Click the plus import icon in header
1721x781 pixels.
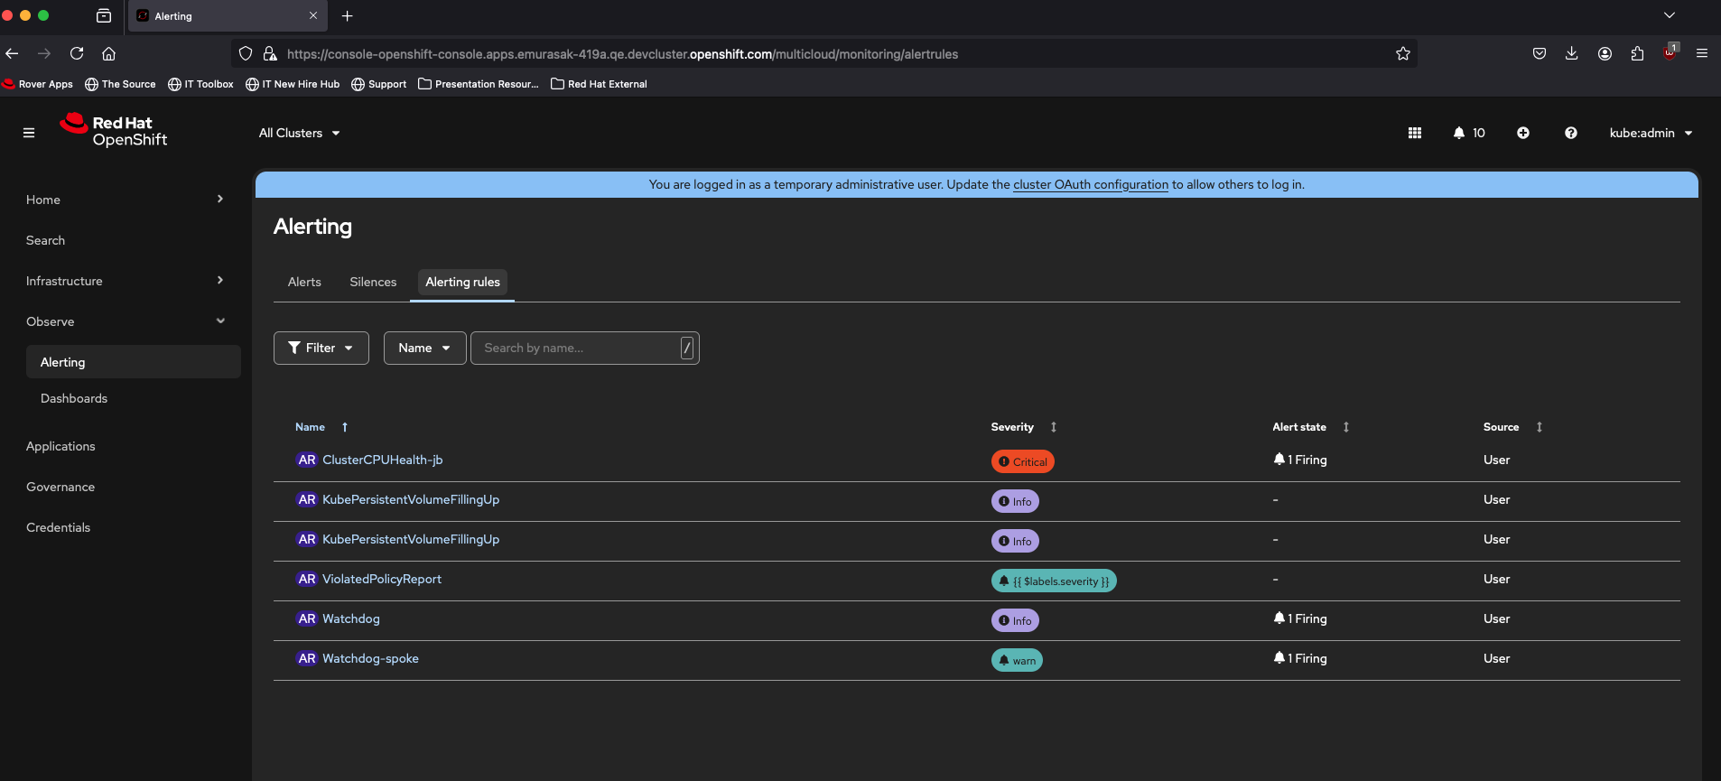(1523, 133)
